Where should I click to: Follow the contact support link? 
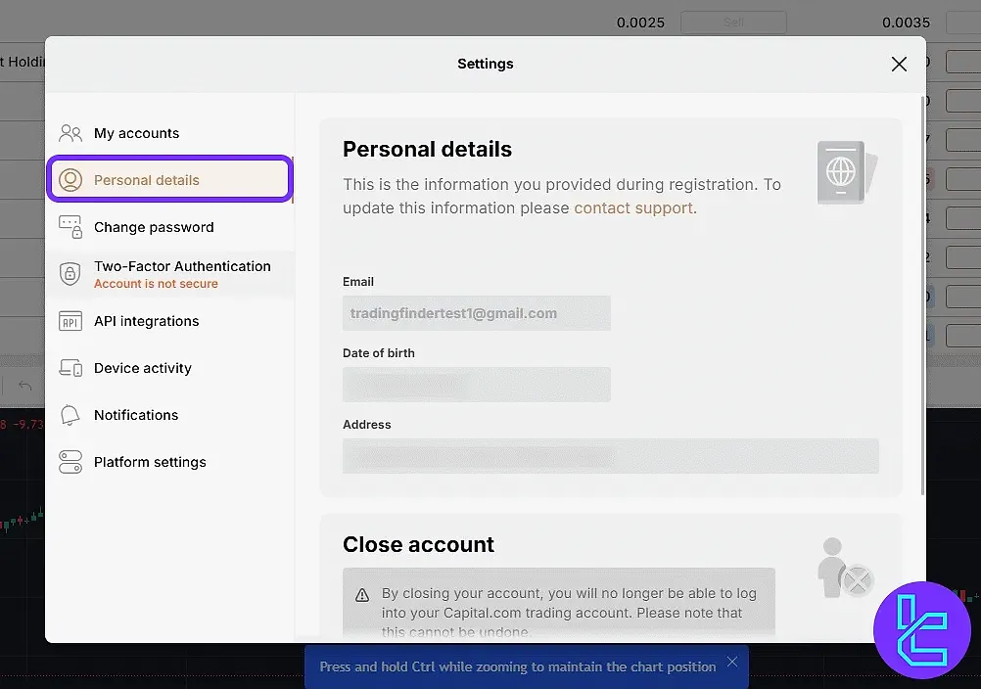point(633,207)
